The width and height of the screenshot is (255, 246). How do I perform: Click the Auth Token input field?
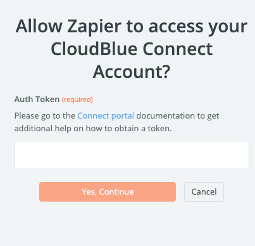(132, 155)
